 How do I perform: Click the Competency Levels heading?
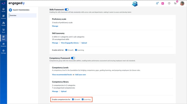coord(60,68)
